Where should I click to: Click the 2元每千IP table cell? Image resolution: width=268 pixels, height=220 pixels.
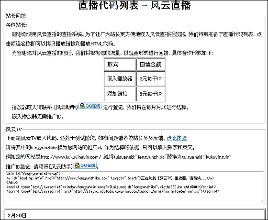click(151, 78)
